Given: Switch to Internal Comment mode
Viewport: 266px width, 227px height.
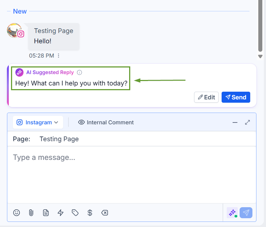Looking at the screenshot, I should [106, 122].
